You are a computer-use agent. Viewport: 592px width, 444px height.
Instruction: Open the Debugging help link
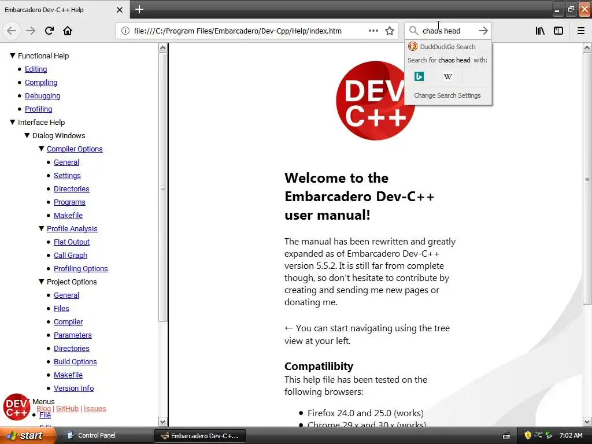point(43,95)
